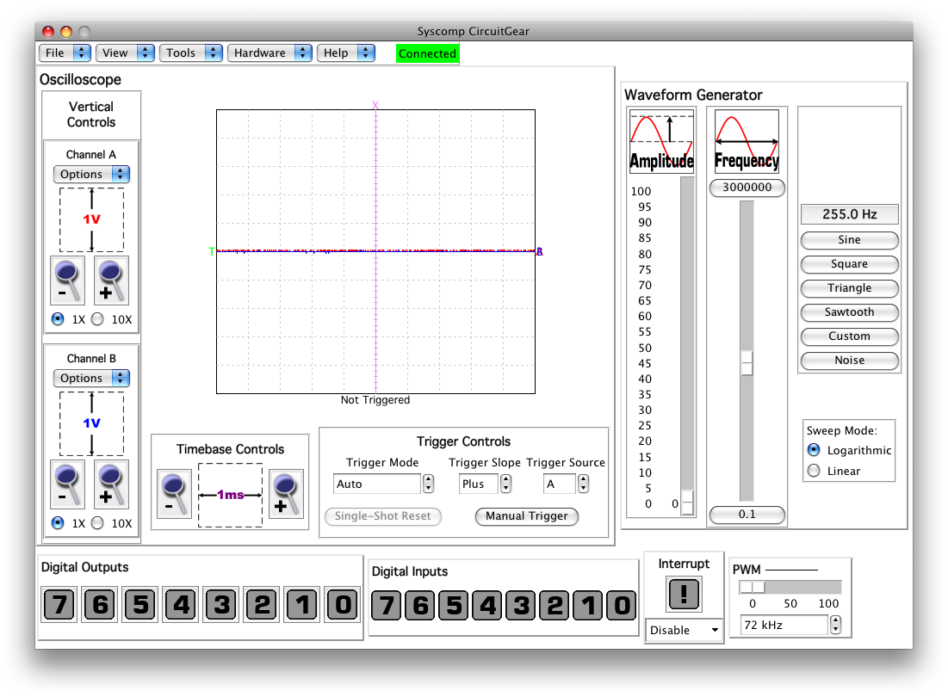Click the amplitude slider handle
The height and width of the screenshot is (697, 948).
pyautogui.click(x=687, y=503)
